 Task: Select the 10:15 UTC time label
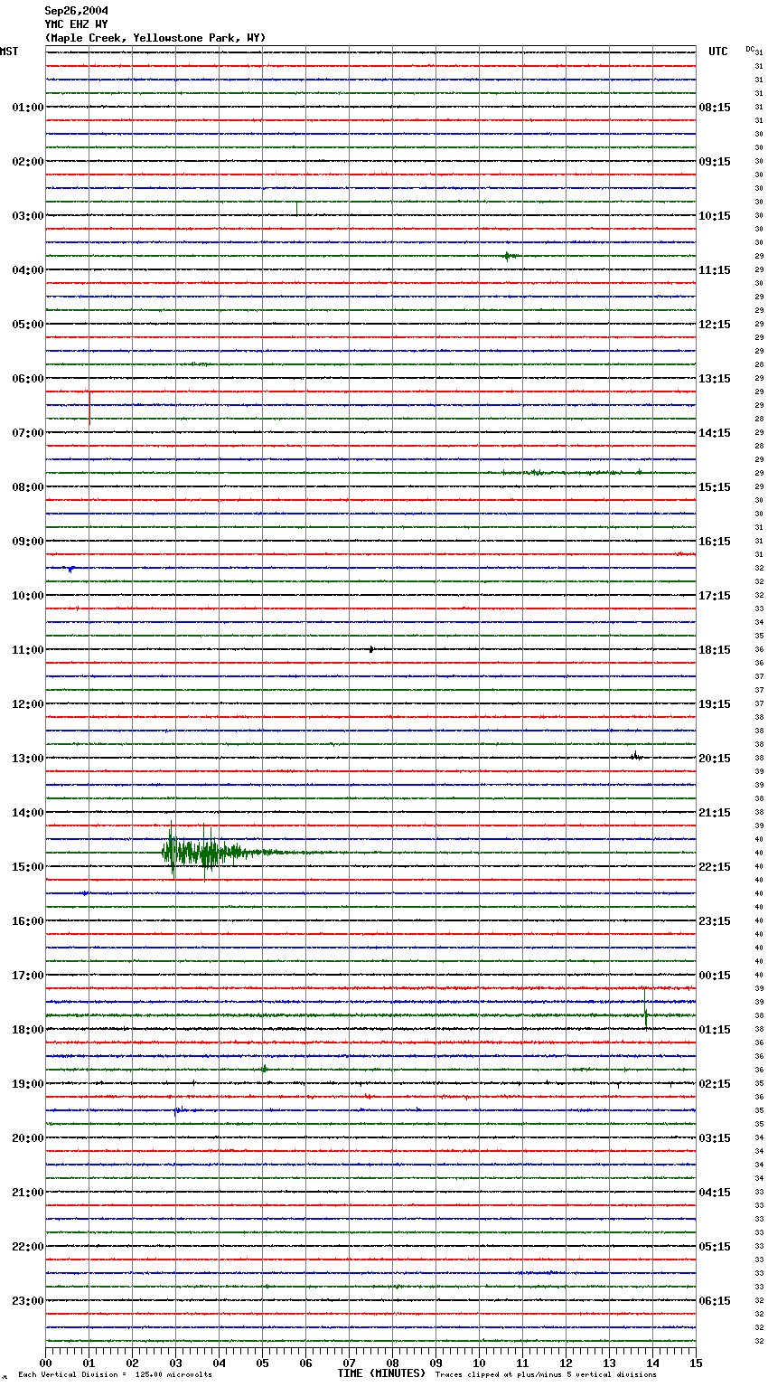[715, 216]
